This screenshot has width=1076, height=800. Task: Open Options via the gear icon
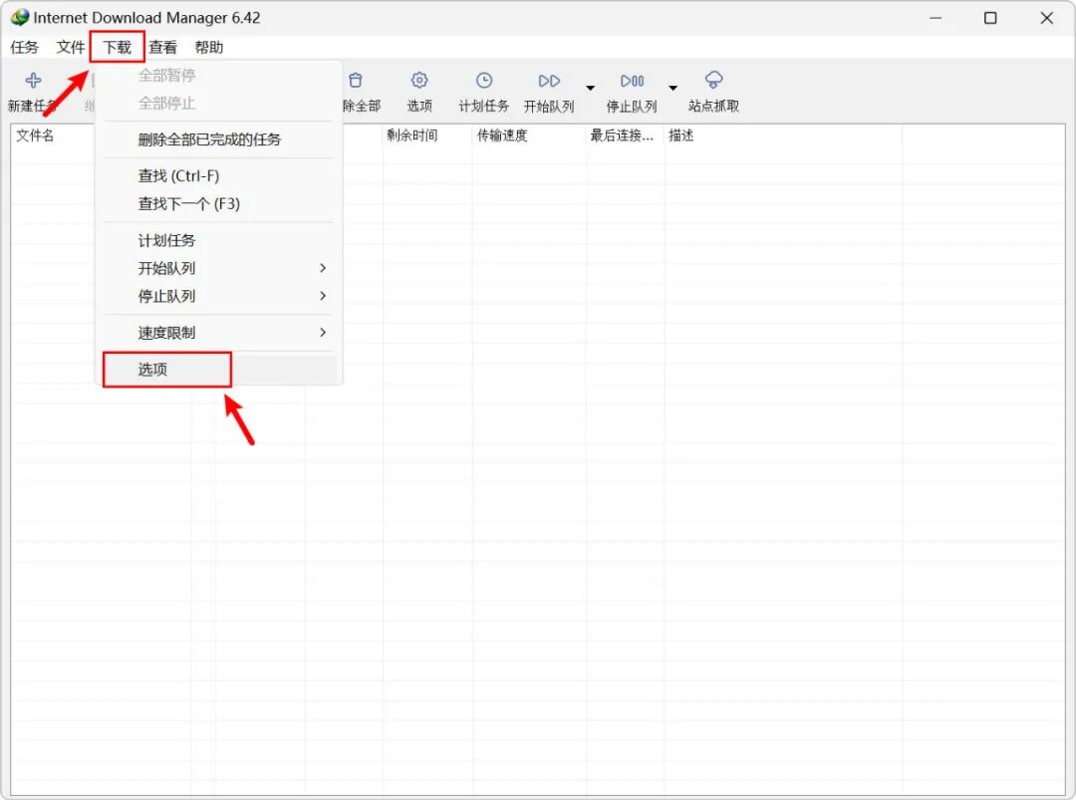coord(419,81)
